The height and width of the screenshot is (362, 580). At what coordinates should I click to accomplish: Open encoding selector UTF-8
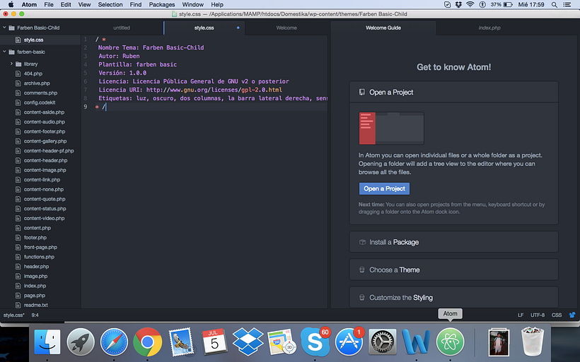point(538,315)
